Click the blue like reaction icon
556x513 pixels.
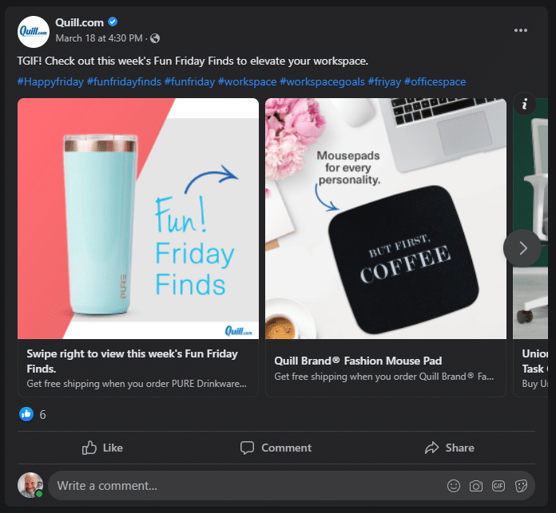(26, 414)
